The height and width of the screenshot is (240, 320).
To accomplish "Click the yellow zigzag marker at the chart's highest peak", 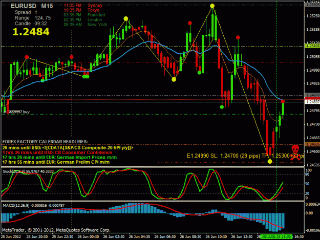I will click(x=212, y=6).
